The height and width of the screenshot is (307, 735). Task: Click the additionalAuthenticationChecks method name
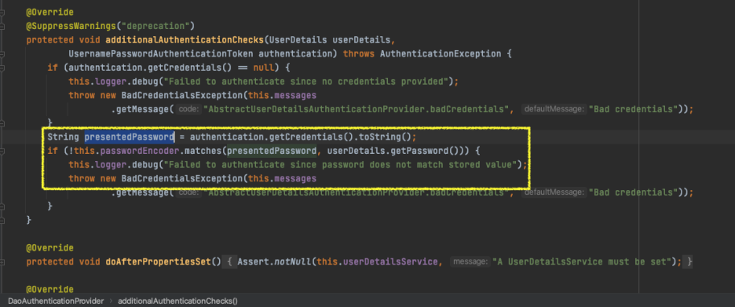185,39
